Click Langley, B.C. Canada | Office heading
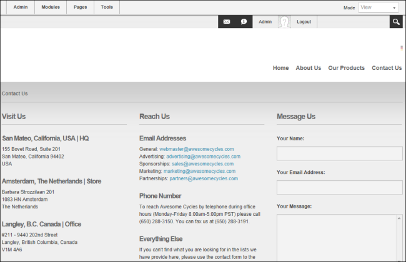406x262 pixels. (x=41, y=224)
